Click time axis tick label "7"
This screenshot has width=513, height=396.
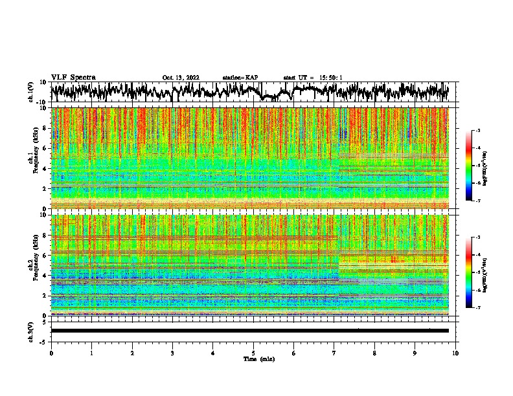tap(334, 353)
